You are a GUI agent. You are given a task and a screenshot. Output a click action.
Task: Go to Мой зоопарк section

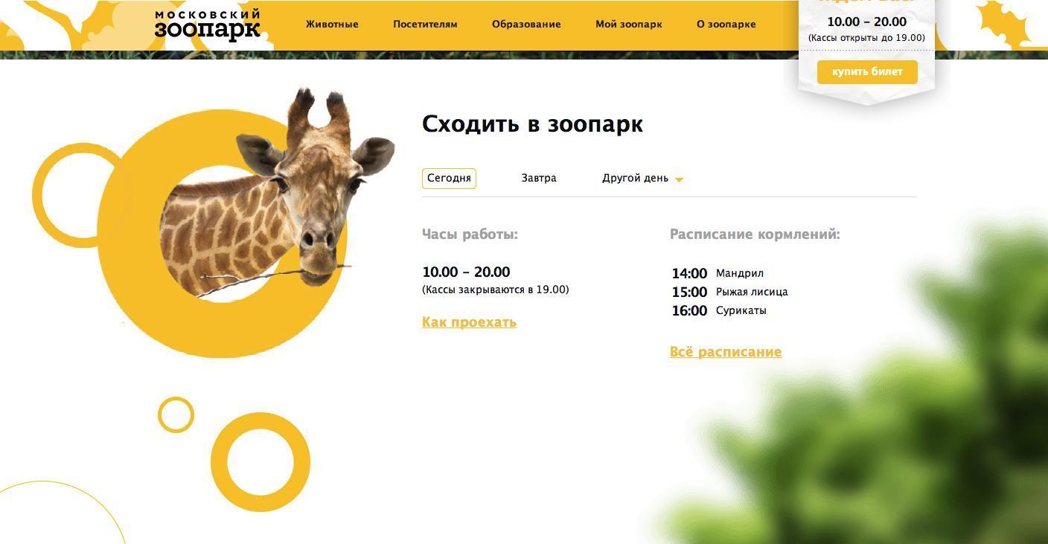click(x=629, y=25)
